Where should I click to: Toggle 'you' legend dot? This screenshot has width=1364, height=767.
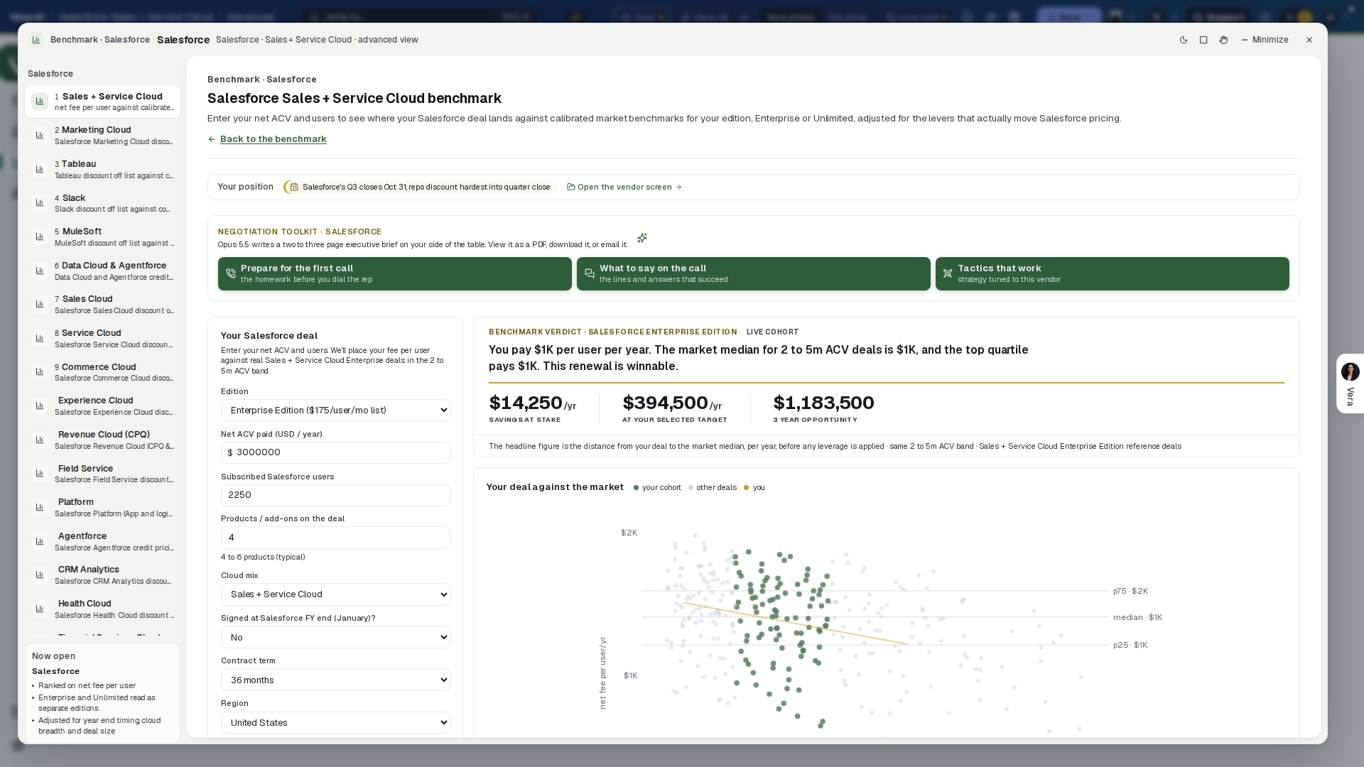point(747,488)
